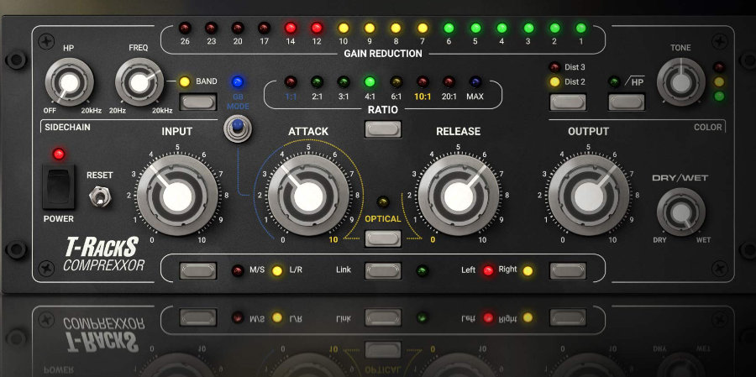Viewport: 756px width, 377px height.
Task: Click the ATTACK knob
Action: pyautogui.click(x=308, y=196)
